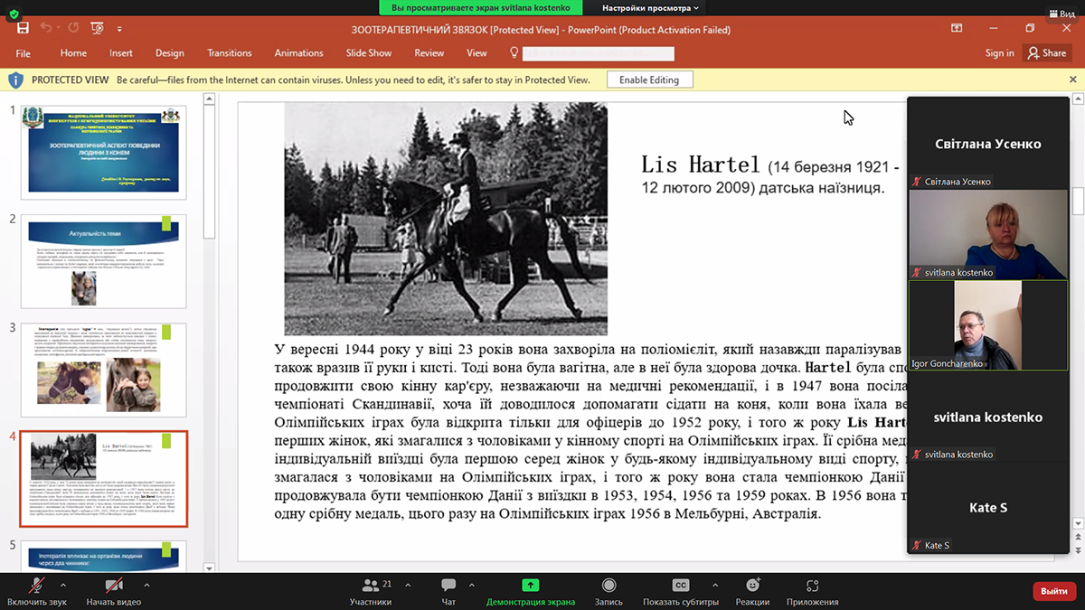Image resolution: width=1085 pixels, height=610 pixels.
Task: Switch to the Insert ribbon tab
Action: 121,53
